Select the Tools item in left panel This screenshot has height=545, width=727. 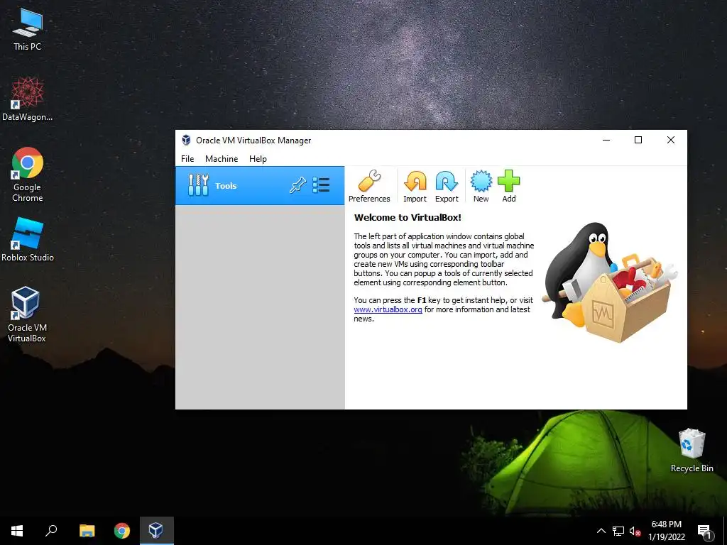pyautogui.click(x=260, y=186)
